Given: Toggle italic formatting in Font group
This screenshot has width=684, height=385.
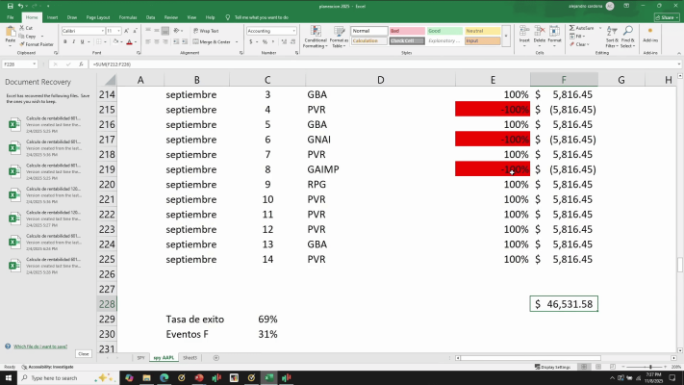Looking at the screenshot, I should tap(72, 42).
